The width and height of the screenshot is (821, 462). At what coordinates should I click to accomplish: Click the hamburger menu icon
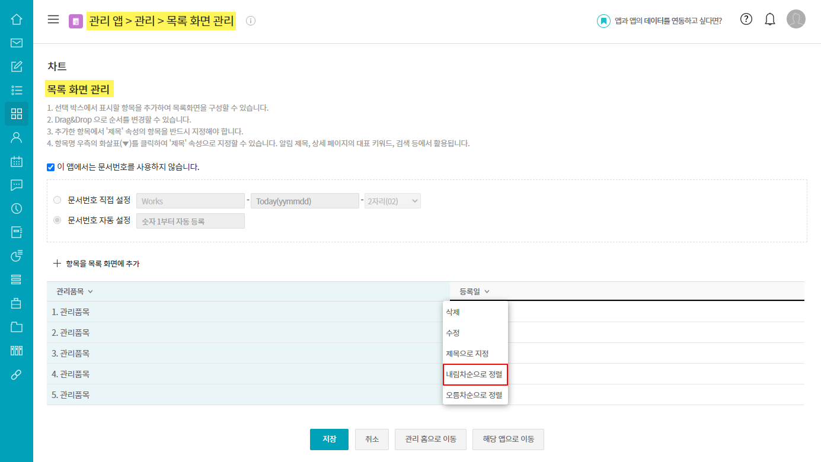53,20
